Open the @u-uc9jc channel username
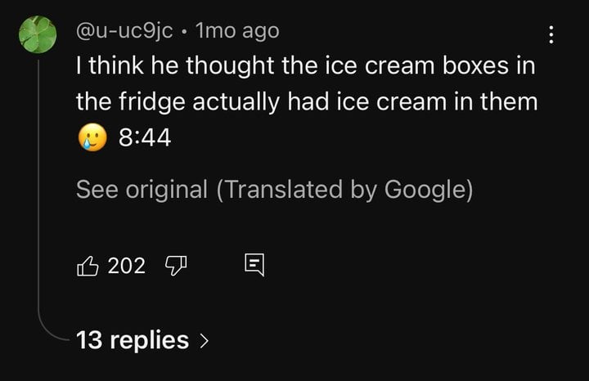589x381 pixels. pyautogui.click(x=124, y=31)
